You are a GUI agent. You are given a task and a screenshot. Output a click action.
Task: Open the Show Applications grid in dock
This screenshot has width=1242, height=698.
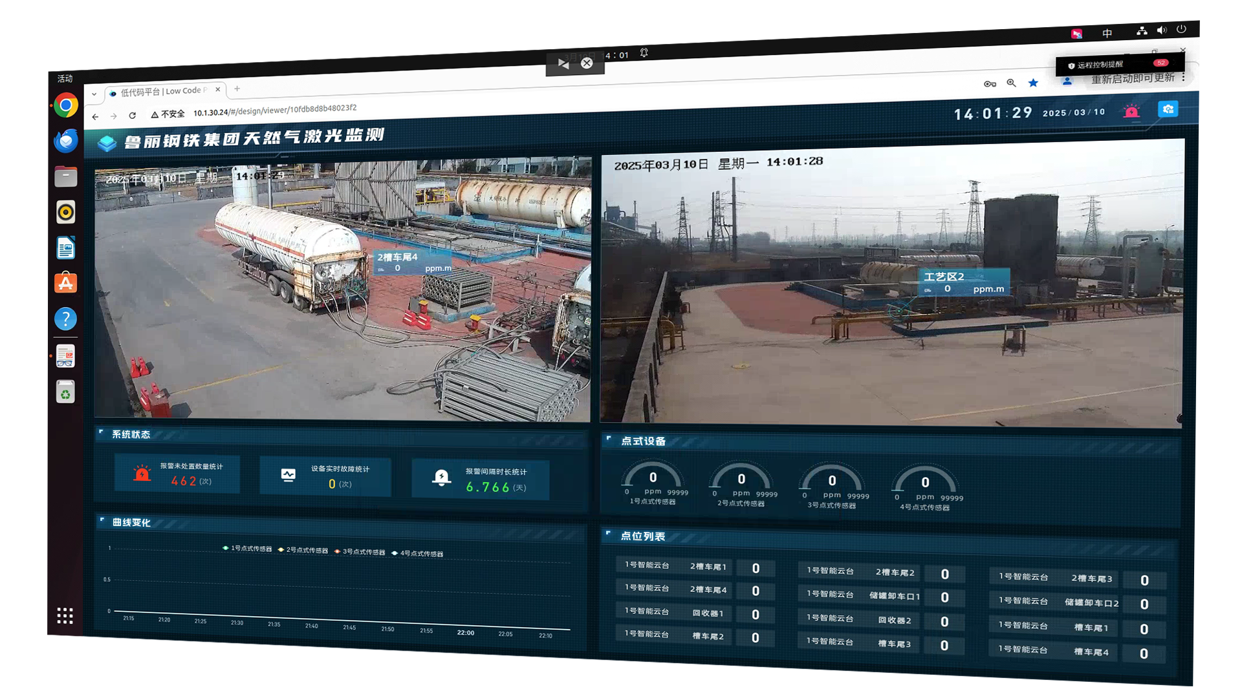pyautogui.click(x=65, y=615)
